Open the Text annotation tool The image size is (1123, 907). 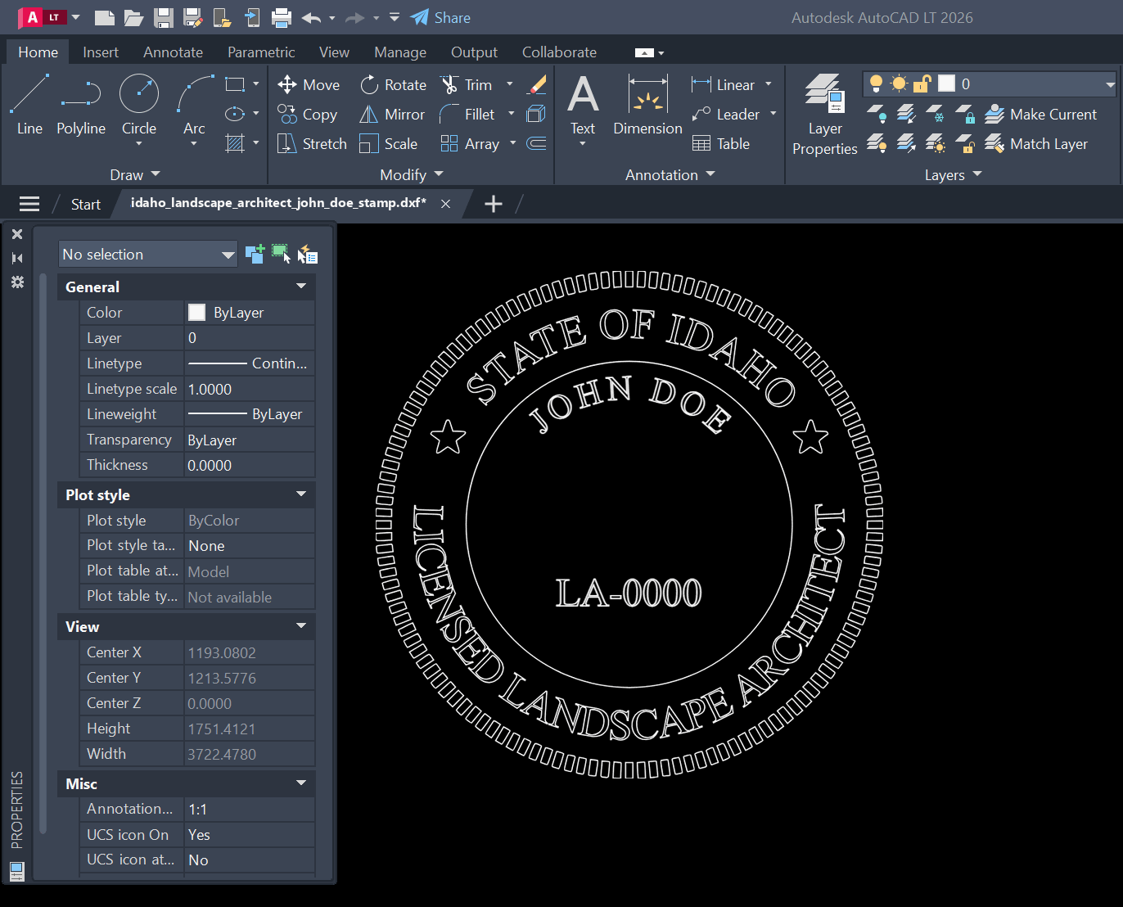pos(583,106)
